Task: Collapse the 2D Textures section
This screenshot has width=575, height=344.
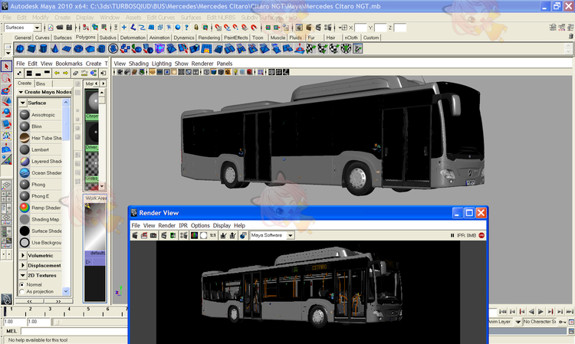Action: (23, 275)
